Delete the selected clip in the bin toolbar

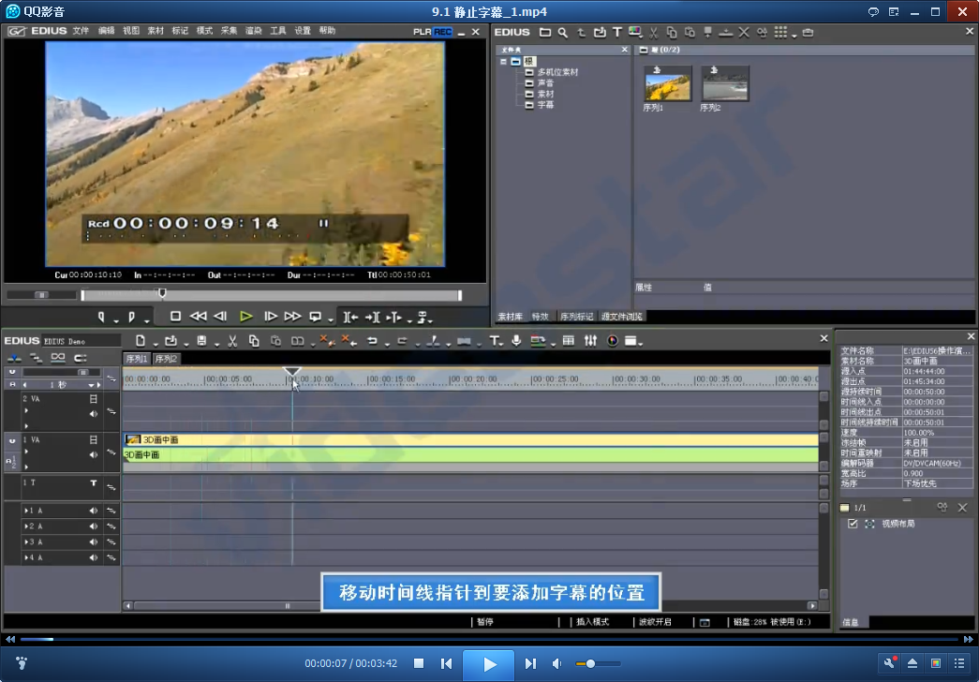pos(744,33)
